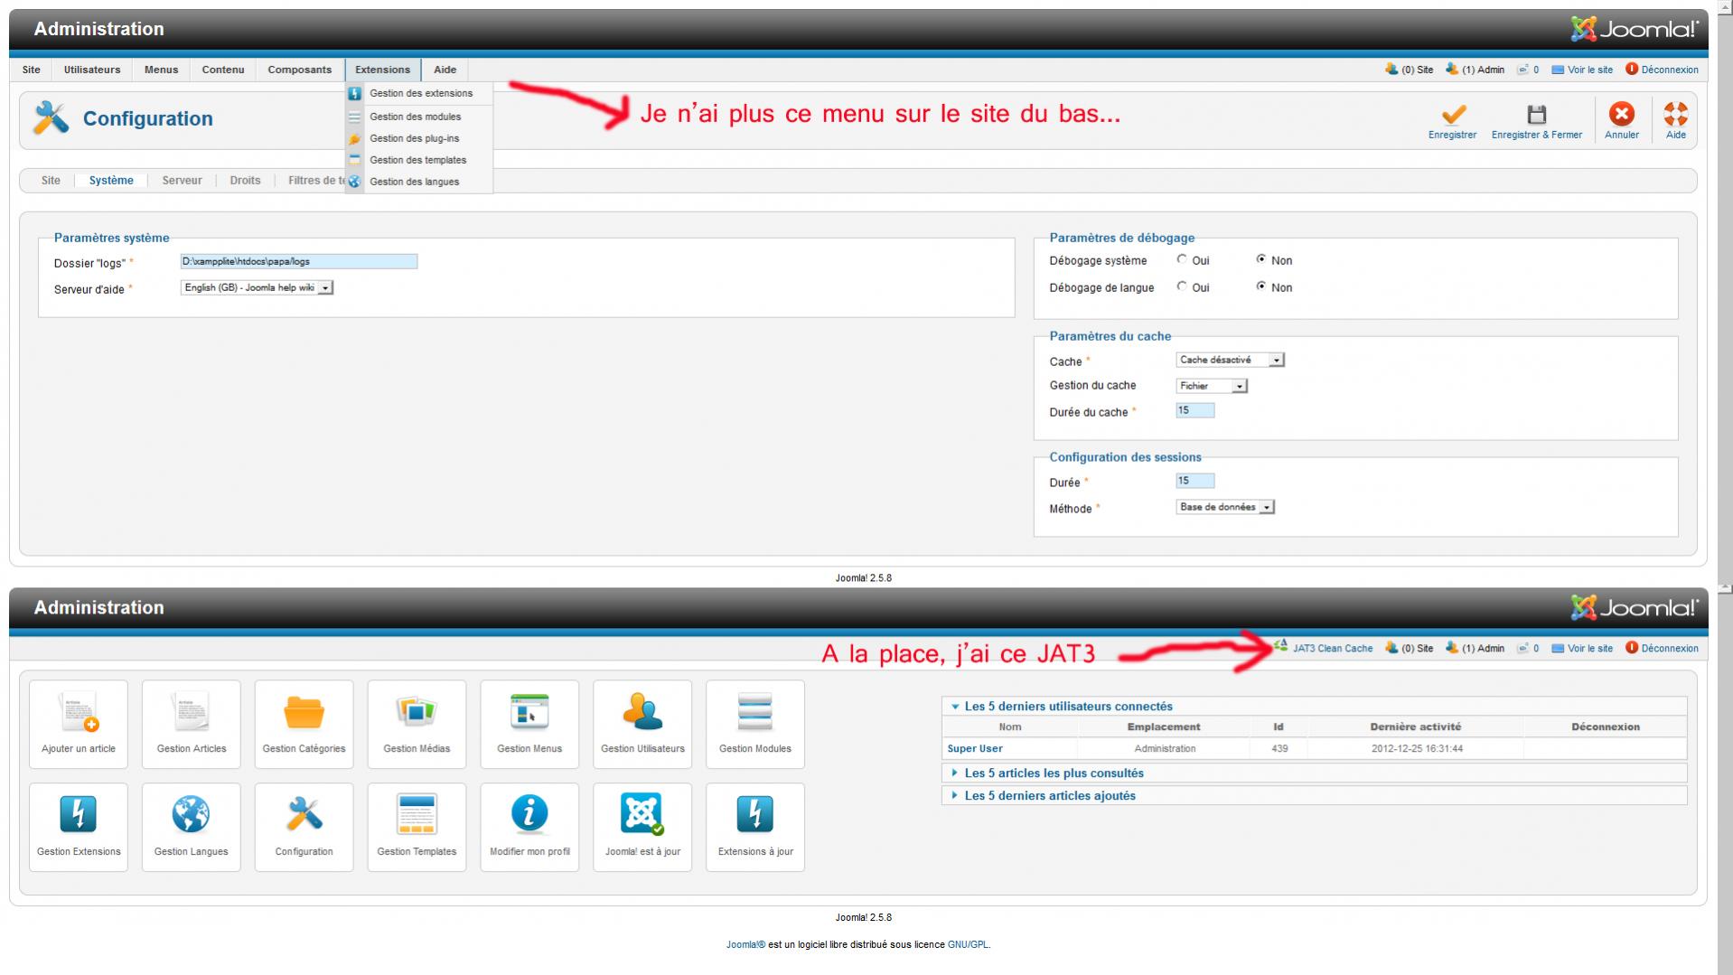Click the (1) Admin indicator in top panel
Image resolution: width=1733 pixels, height=975 pixels.
(1475, 70)
